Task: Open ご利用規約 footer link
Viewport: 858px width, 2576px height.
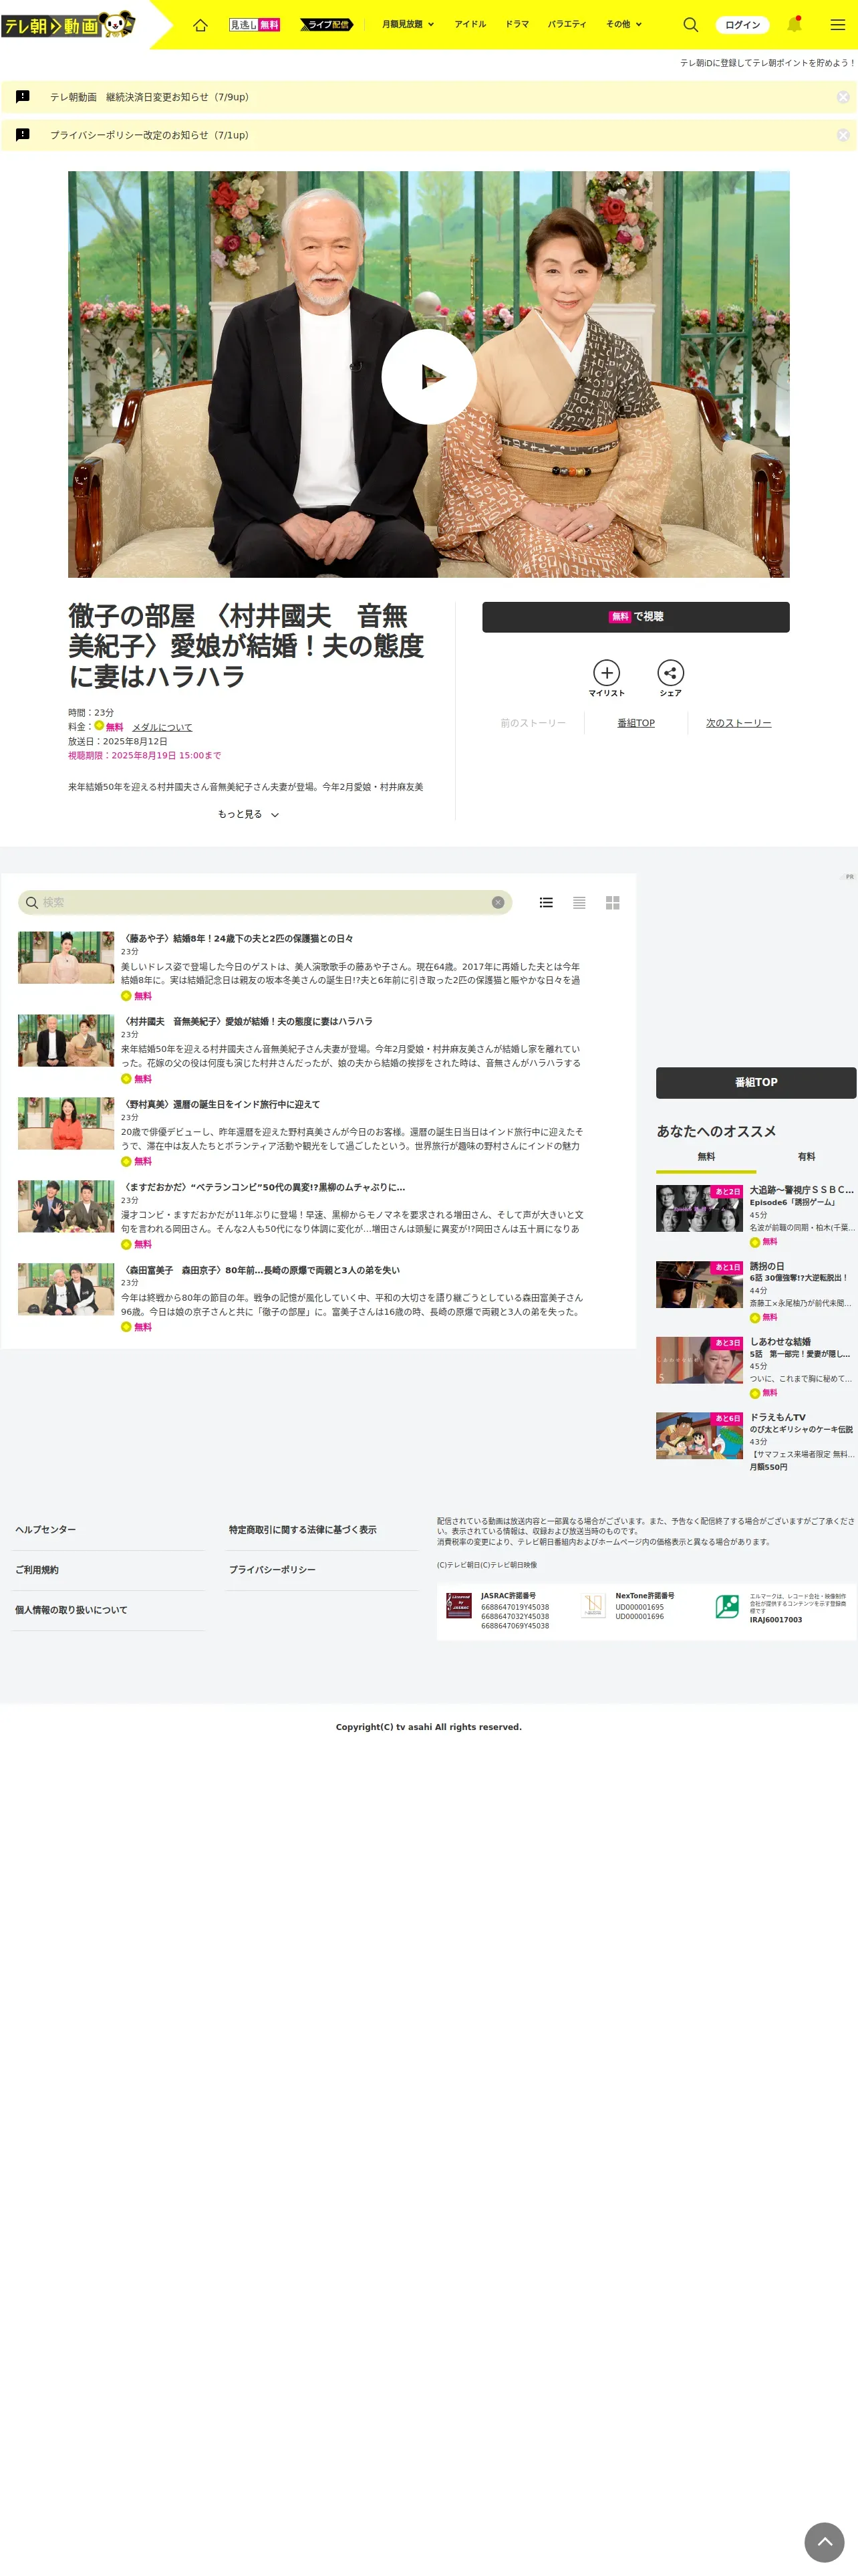Action: coord(37,1570)
